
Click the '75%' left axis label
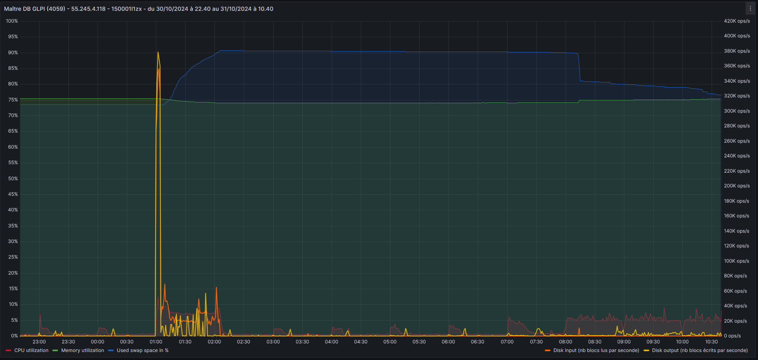(x=13, y=100)
